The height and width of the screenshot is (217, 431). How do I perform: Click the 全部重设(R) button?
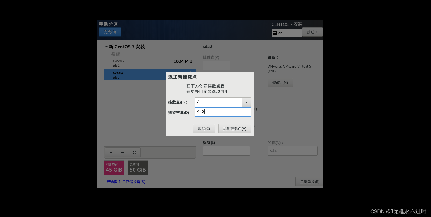pos(309,182)
